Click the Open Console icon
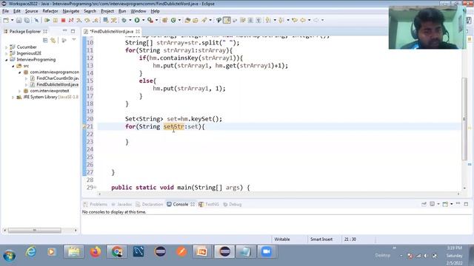Image resolution: width=474 pixels, height=266 pixels. tap(445, 204)
